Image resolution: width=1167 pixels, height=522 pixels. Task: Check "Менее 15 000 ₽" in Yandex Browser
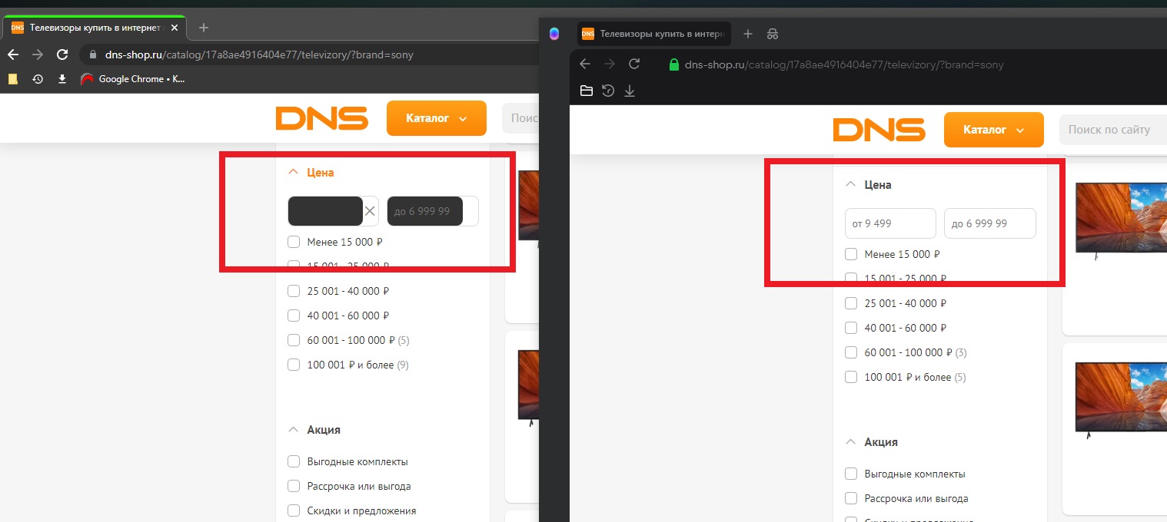(x=851, y=254)
